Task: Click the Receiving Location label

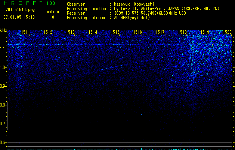Action: (87, 9)
